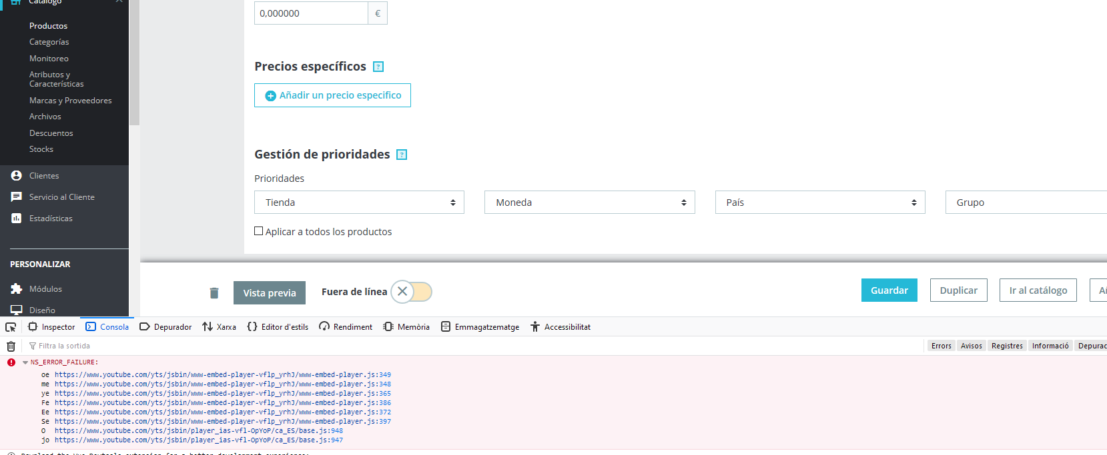Toggle Registres filter in console

pos(1007,346)
